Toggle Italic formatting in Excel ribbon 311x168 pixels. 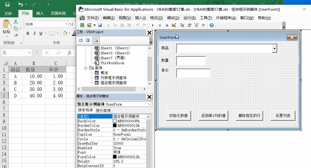(35, 34)
